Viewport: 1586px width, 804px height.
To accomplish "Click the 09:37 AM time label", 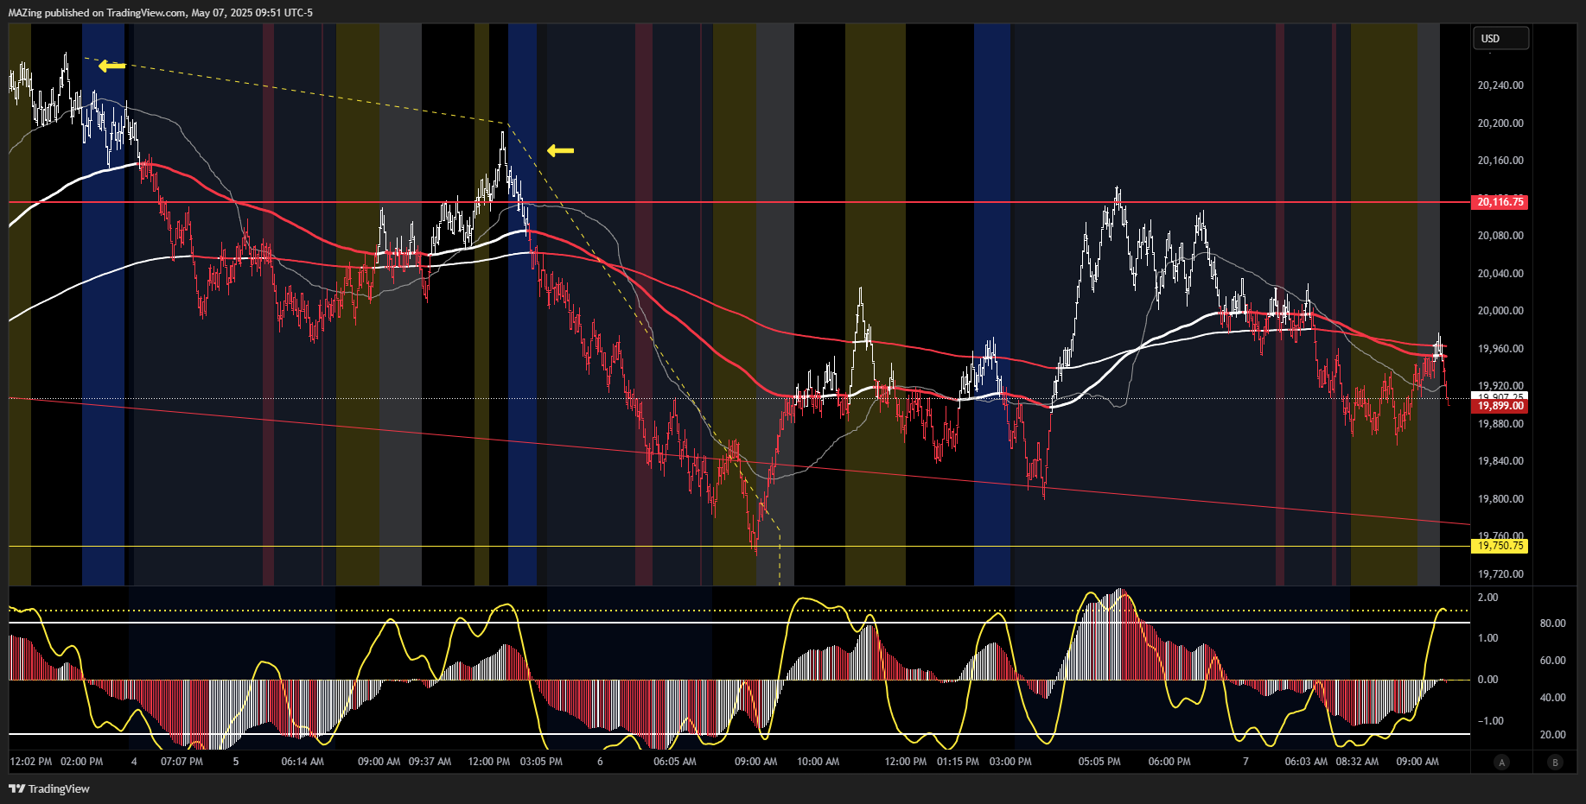I will 430,762.
